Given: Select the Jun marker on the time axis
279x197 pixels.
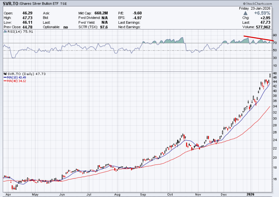Looking at the screenshot, I should 62,195.
